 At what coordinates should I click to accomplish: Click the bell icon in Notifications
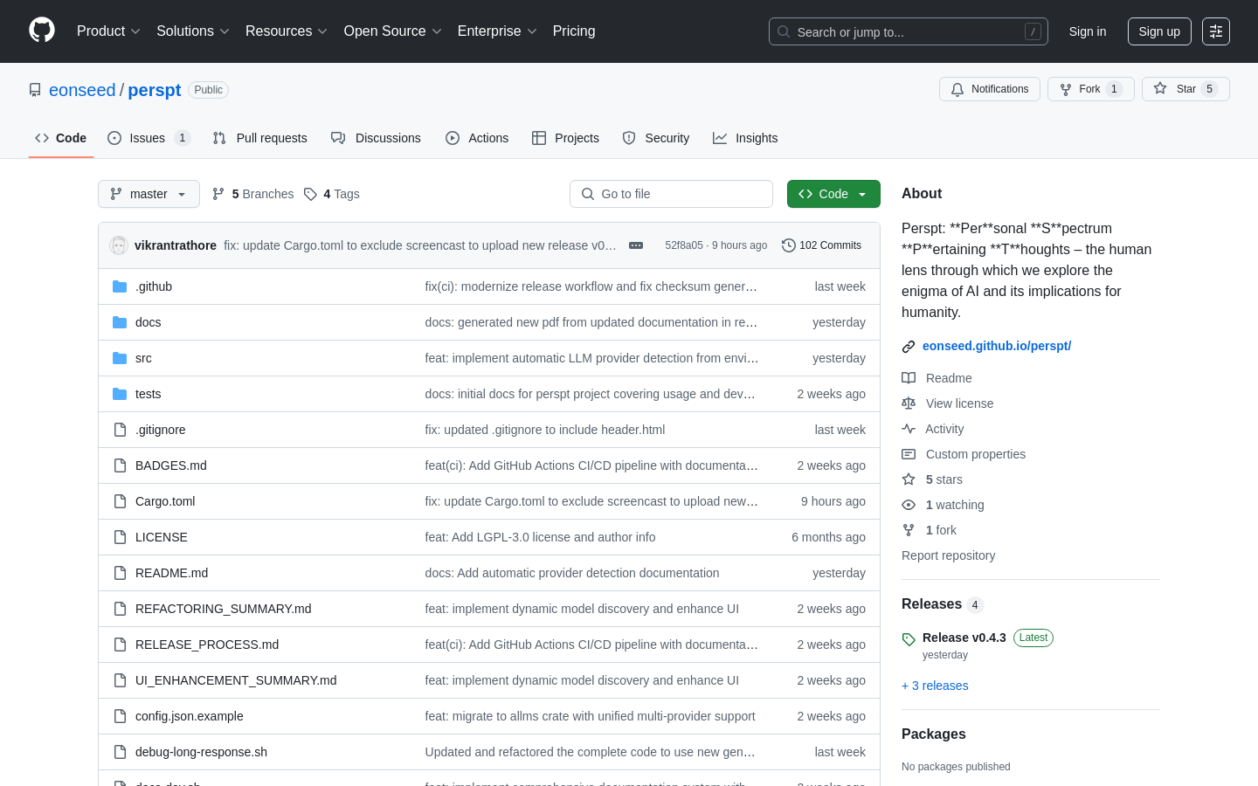click(957, 89)
